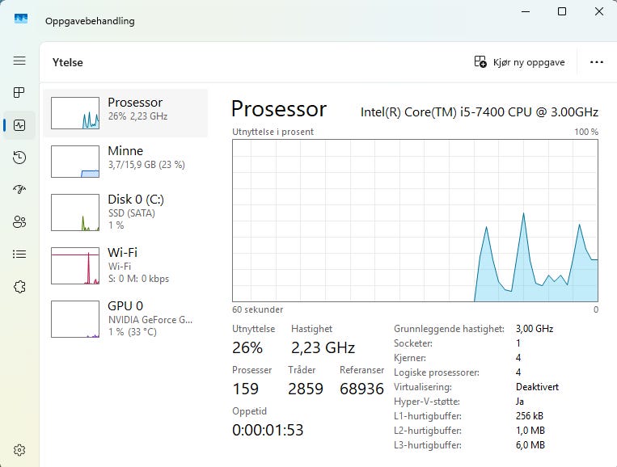Click the 'Kjør ny oppgave' button

click(519, 62)
